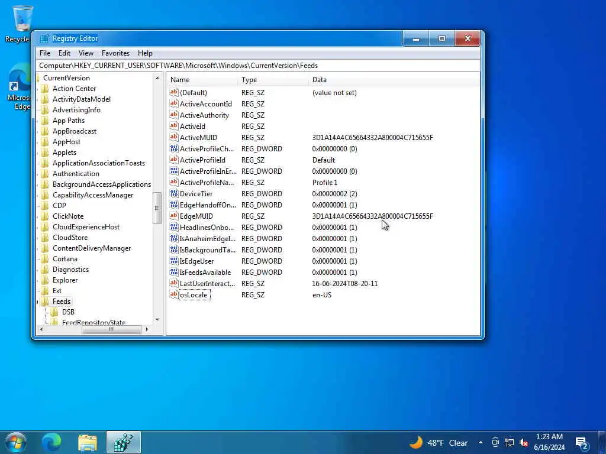606x454 pixels.
Task: Open the notification center icon
Action: coord(582,443)
